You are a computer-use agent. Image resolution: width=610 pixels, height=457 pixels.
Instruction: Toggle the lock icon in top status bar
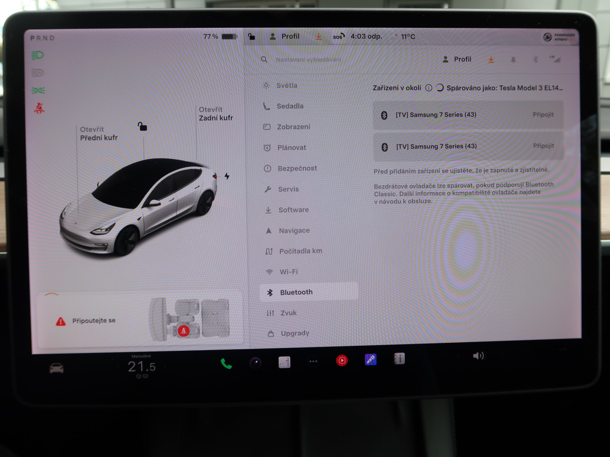(x=251, y=37)
